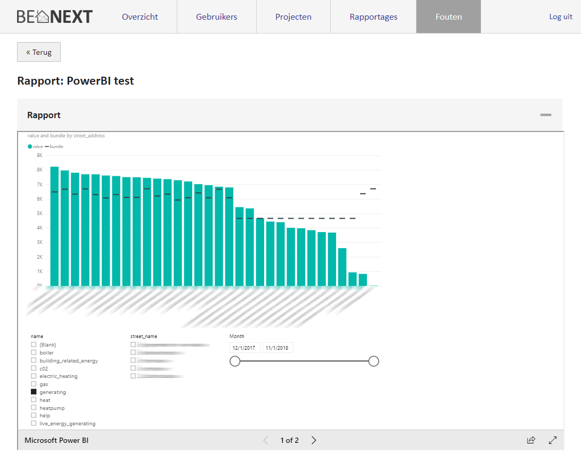Click the value legend marker
Image resolution: width=581 pixels, height=453 pixels.
click(30, 147)
